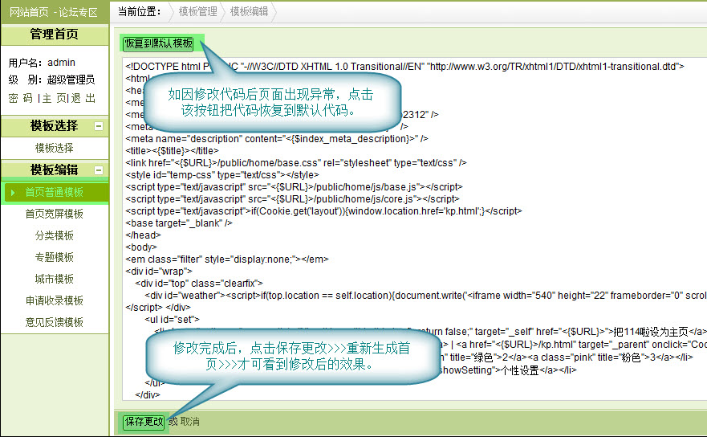Click the 保存更改 button
707x437 pixels.
[144, 422]
